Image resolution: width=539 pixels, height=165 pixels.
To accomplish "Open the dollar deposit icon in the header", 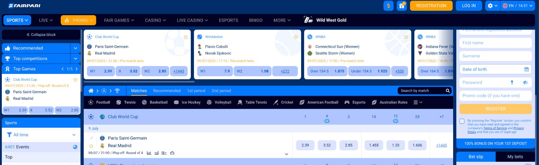I will pos(388,6).
